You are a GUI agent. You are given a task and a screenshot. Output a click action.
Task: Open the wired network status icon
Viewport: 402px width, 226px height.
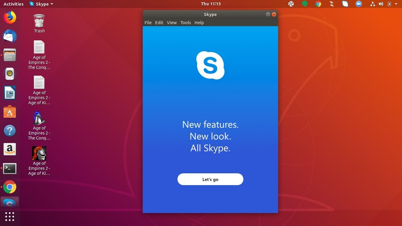[x=373, y=4]
